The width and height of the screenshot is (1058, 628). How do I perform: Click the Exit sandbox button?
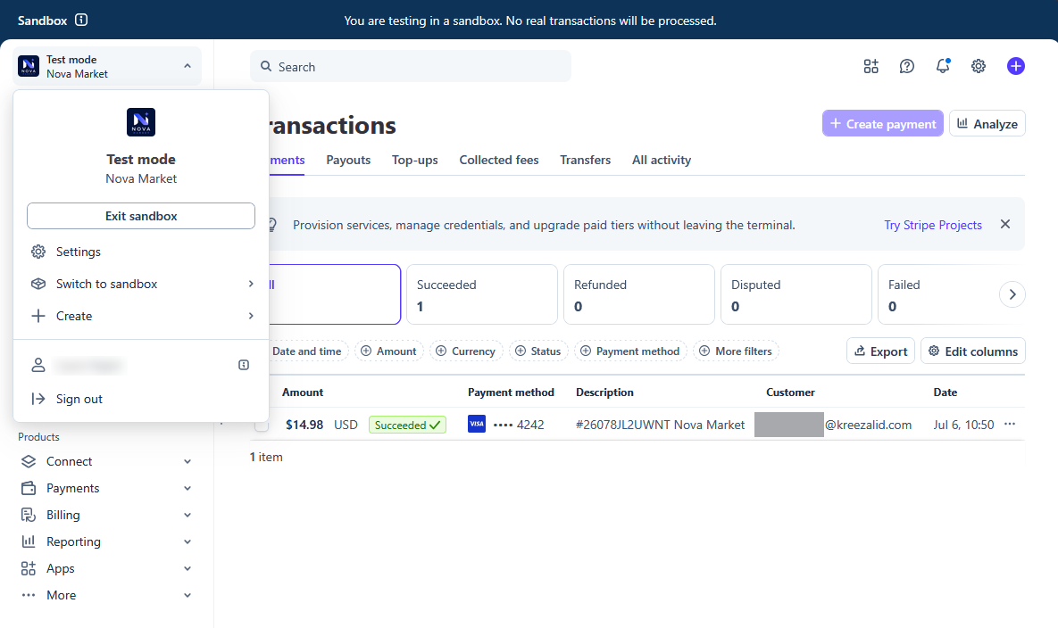coord(141,216)
